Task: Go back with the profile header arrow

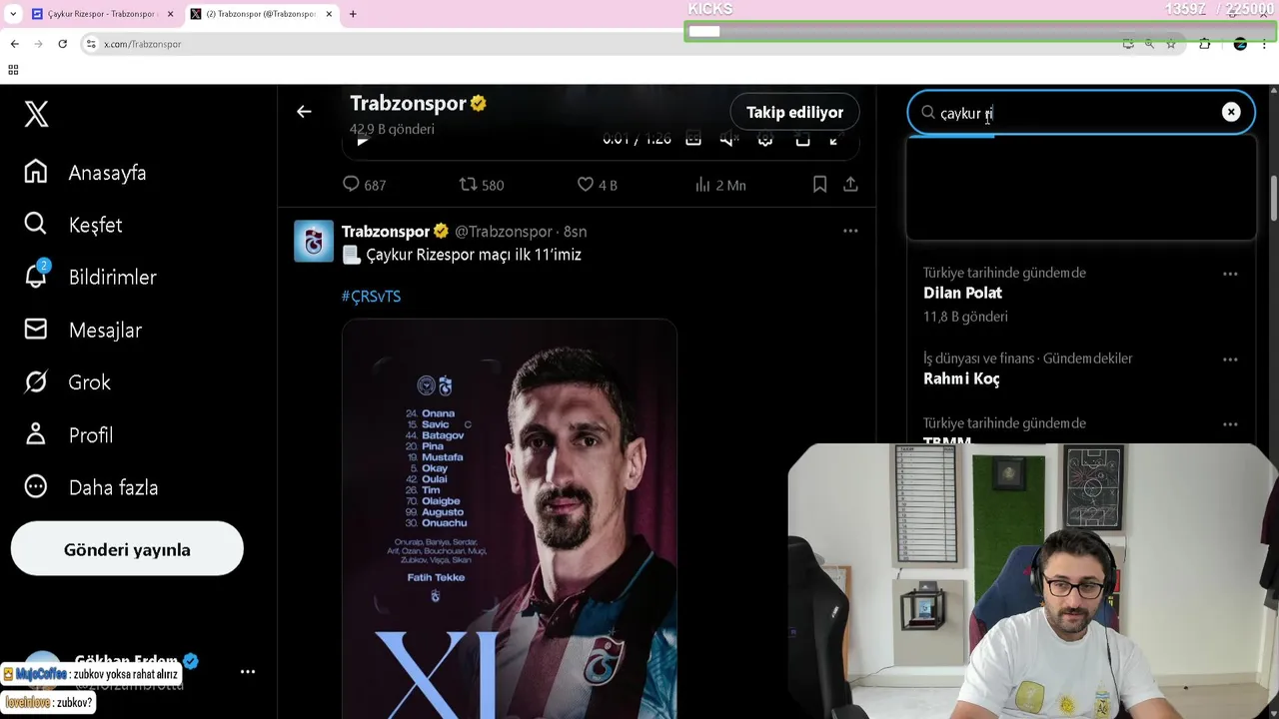Action: pyautogui.click(x=304, y=112)
